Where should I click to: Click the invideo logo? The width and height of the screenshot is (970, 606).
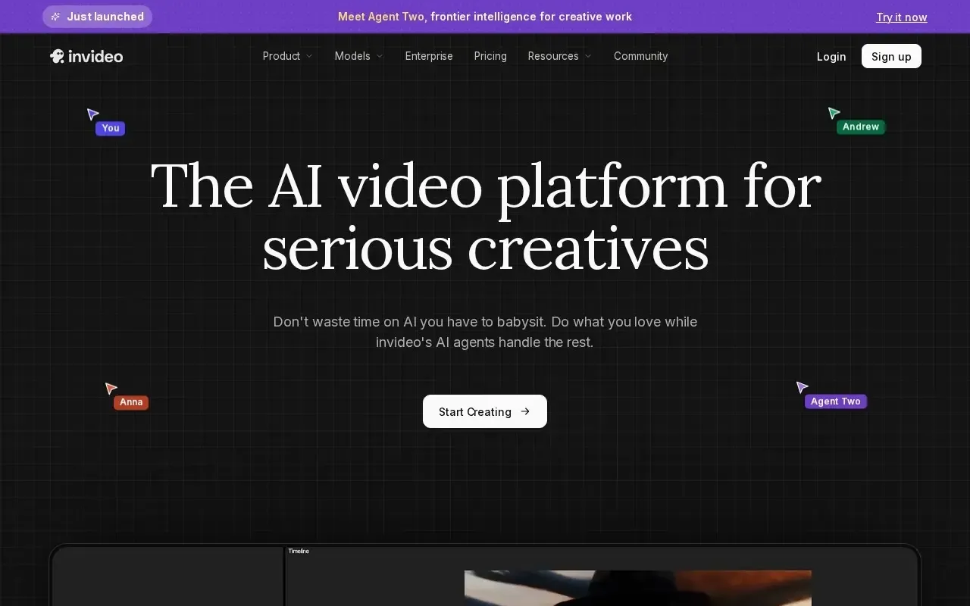[86, 56]
